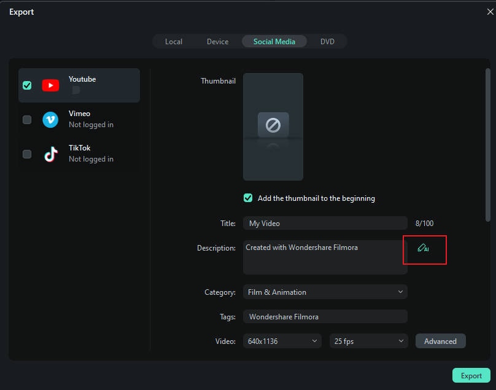
Task: Check the Vimeo platform checkbox
Action: (27, 120)
